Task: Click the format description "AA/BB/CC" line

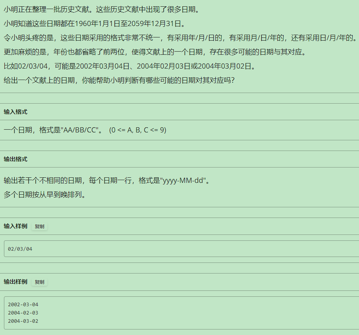Action: (x=85, y=130)
